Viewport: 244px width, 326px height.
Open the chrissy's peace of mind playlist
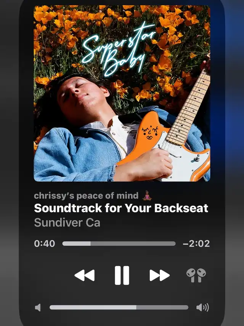86,196
